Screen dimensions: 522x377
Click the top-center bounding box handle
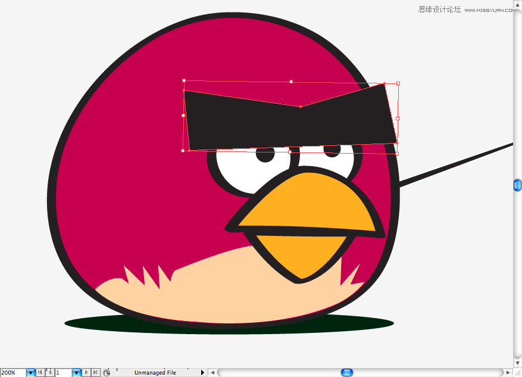pos(291,82)
